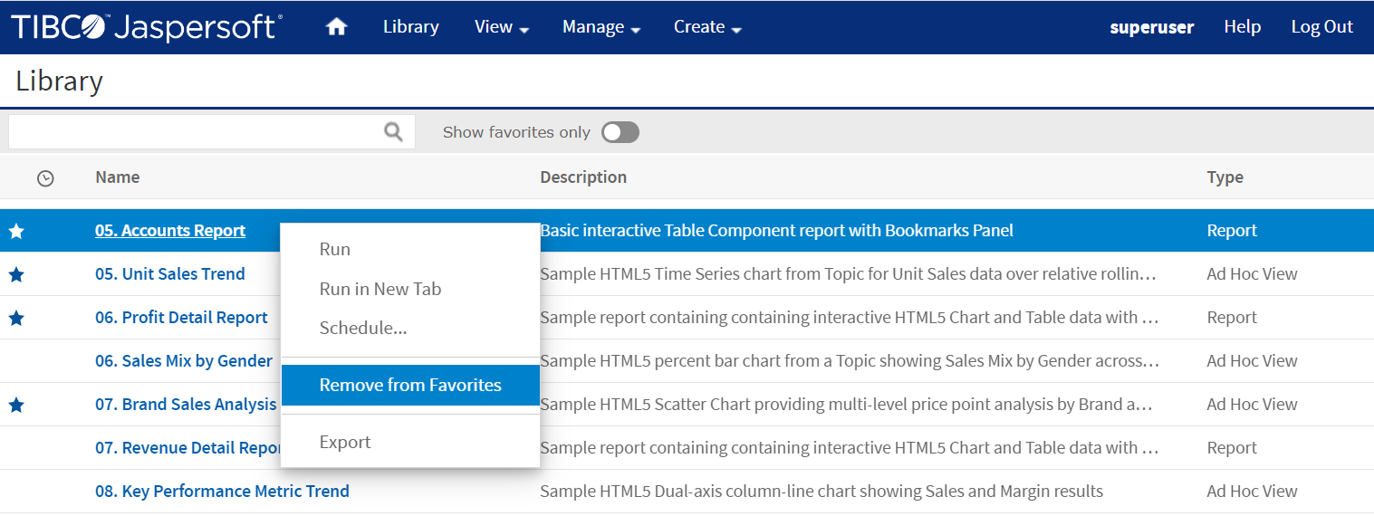Click Report type for Accounts Report
This screenshot has height=516, width=1374.
[1232, 231]
